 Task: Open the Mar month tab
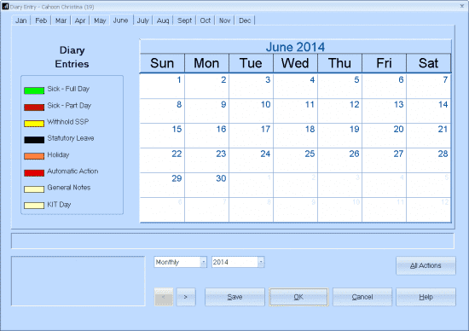(61, 20)
